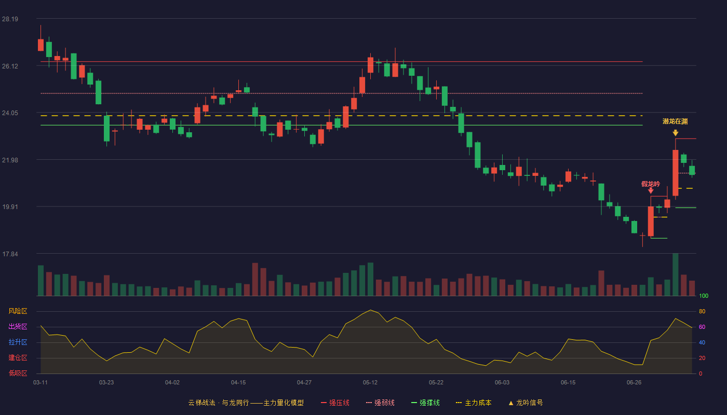Click the 风险区 zone label
Viewport: 727px width, 415px height.
click(x=18, y=311)
